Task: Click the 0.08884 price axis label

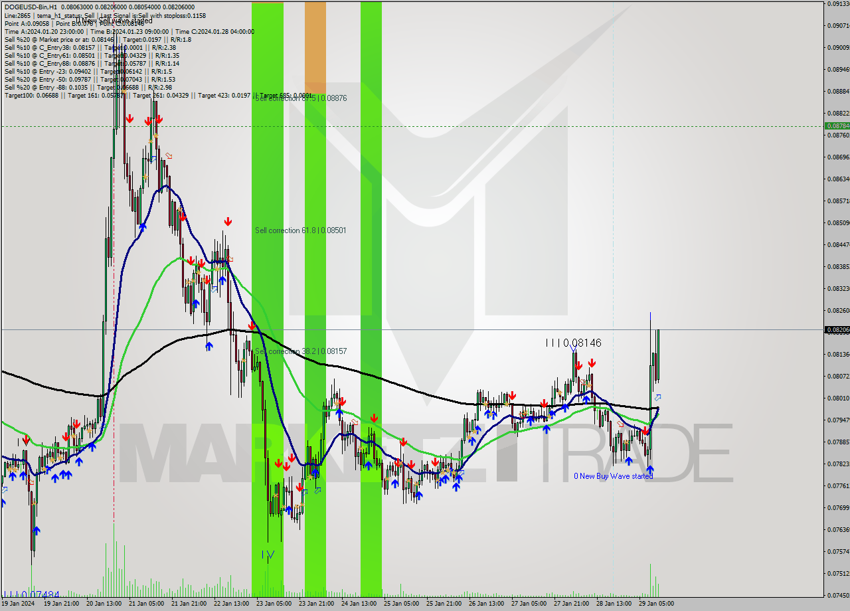Action: (838, 92)
